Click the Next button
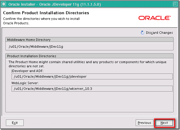Screen dimensions: 180x130 point(164,123)
